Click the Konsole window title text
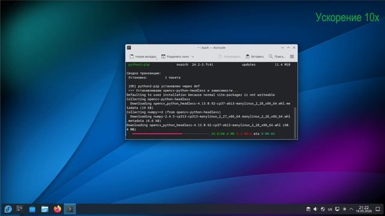This screenshot has width=385, height=216. pos(211,47)
